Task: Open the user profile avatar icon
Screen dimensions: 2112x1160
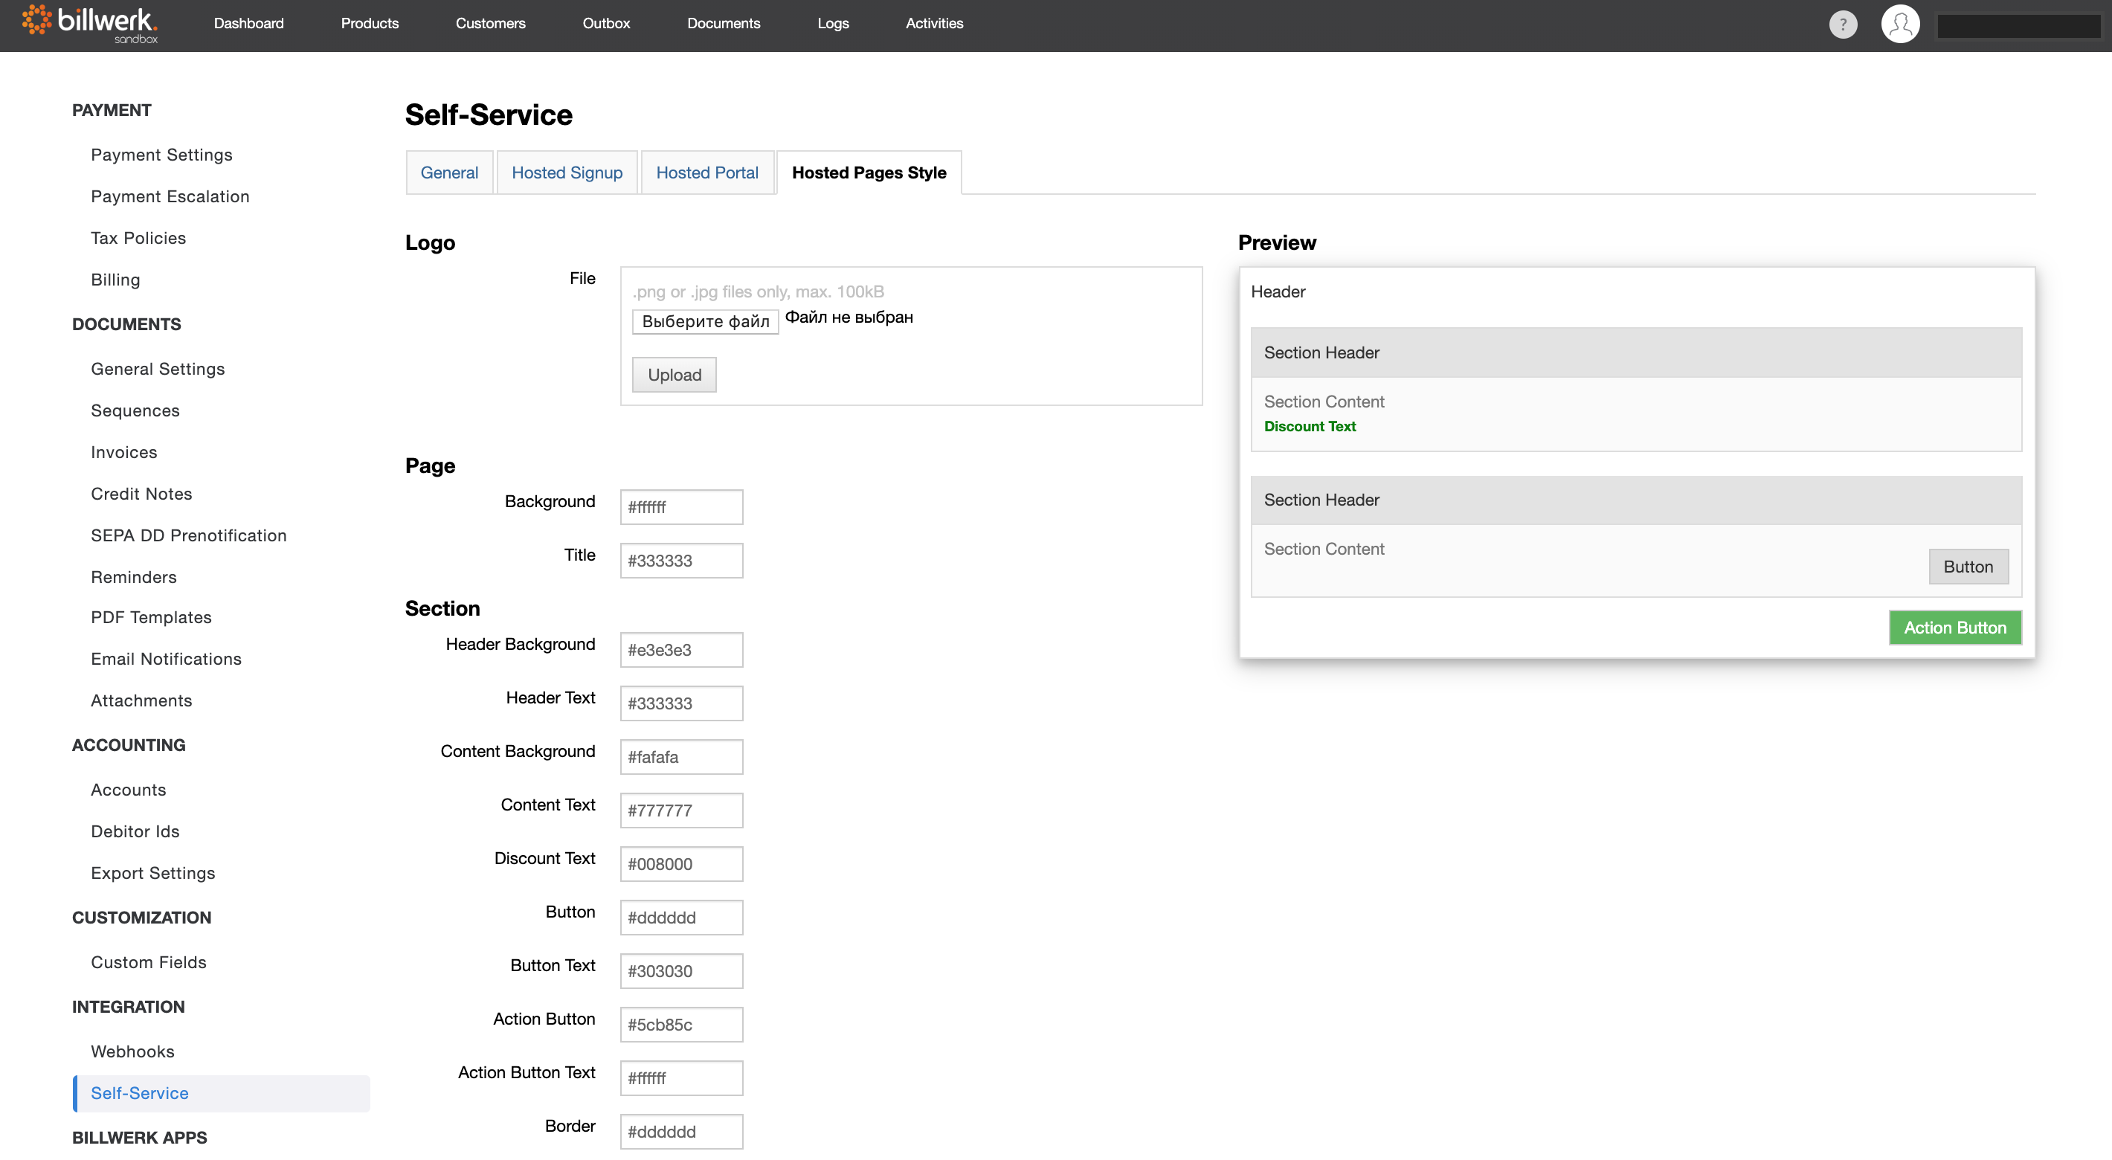Action: pyautogui.click(x=1899, y=25)
